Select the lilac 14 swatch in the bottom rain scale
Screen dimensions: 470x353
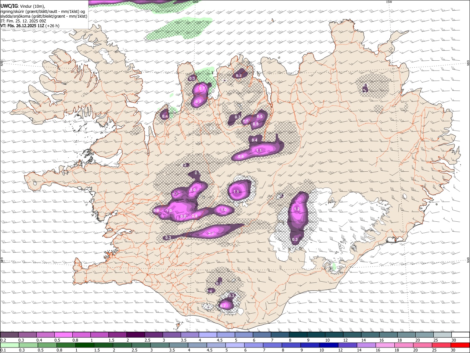(366, 345)
